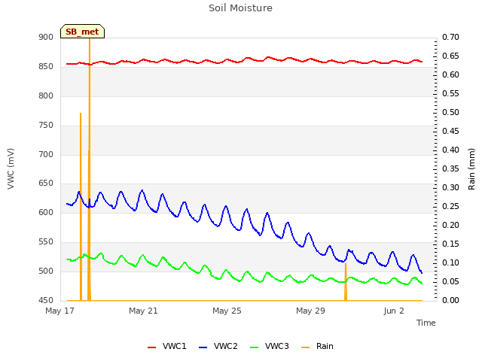Toggle VWC1 series in legend
Viewport: 482px width, 361px height.
point(167,346)
